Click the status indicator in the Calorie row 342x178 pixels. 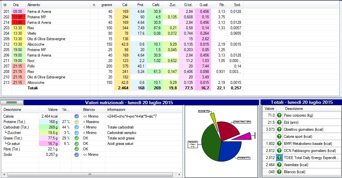tap(76, 116)
